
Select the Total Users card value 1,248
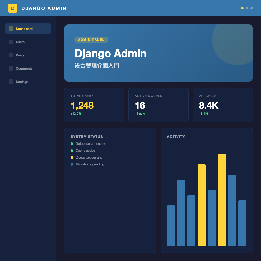(x=82, y=105)
